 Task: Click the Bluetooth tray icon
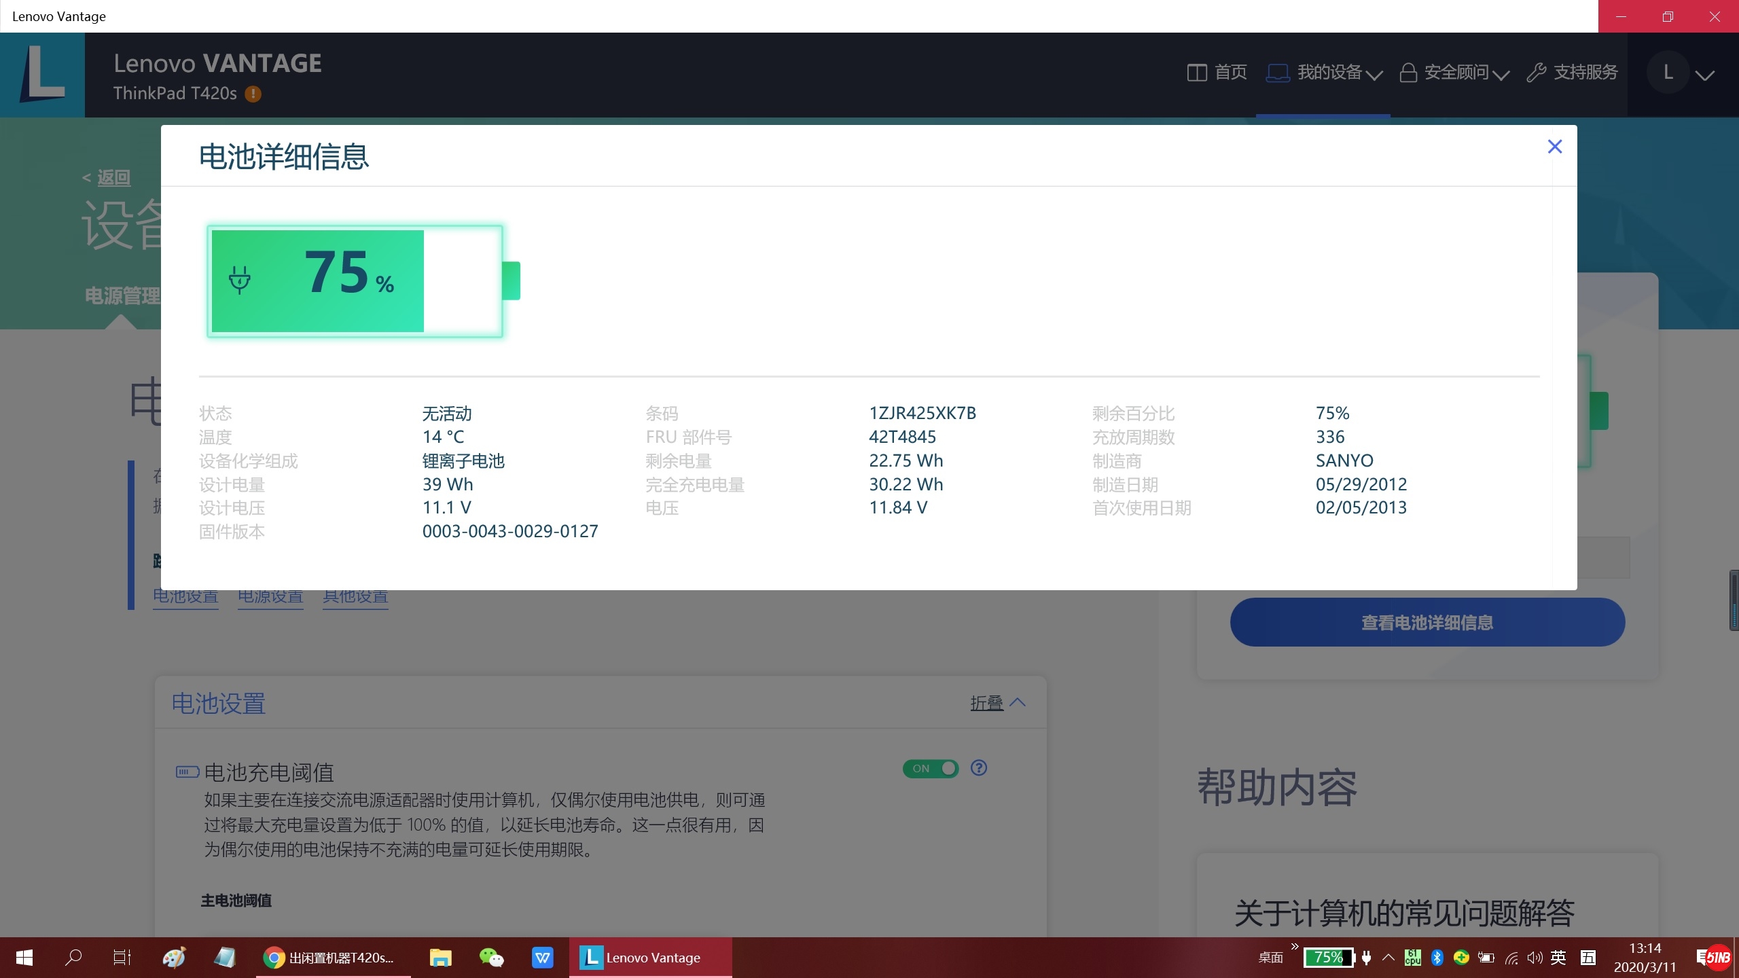pos(1437,958)
